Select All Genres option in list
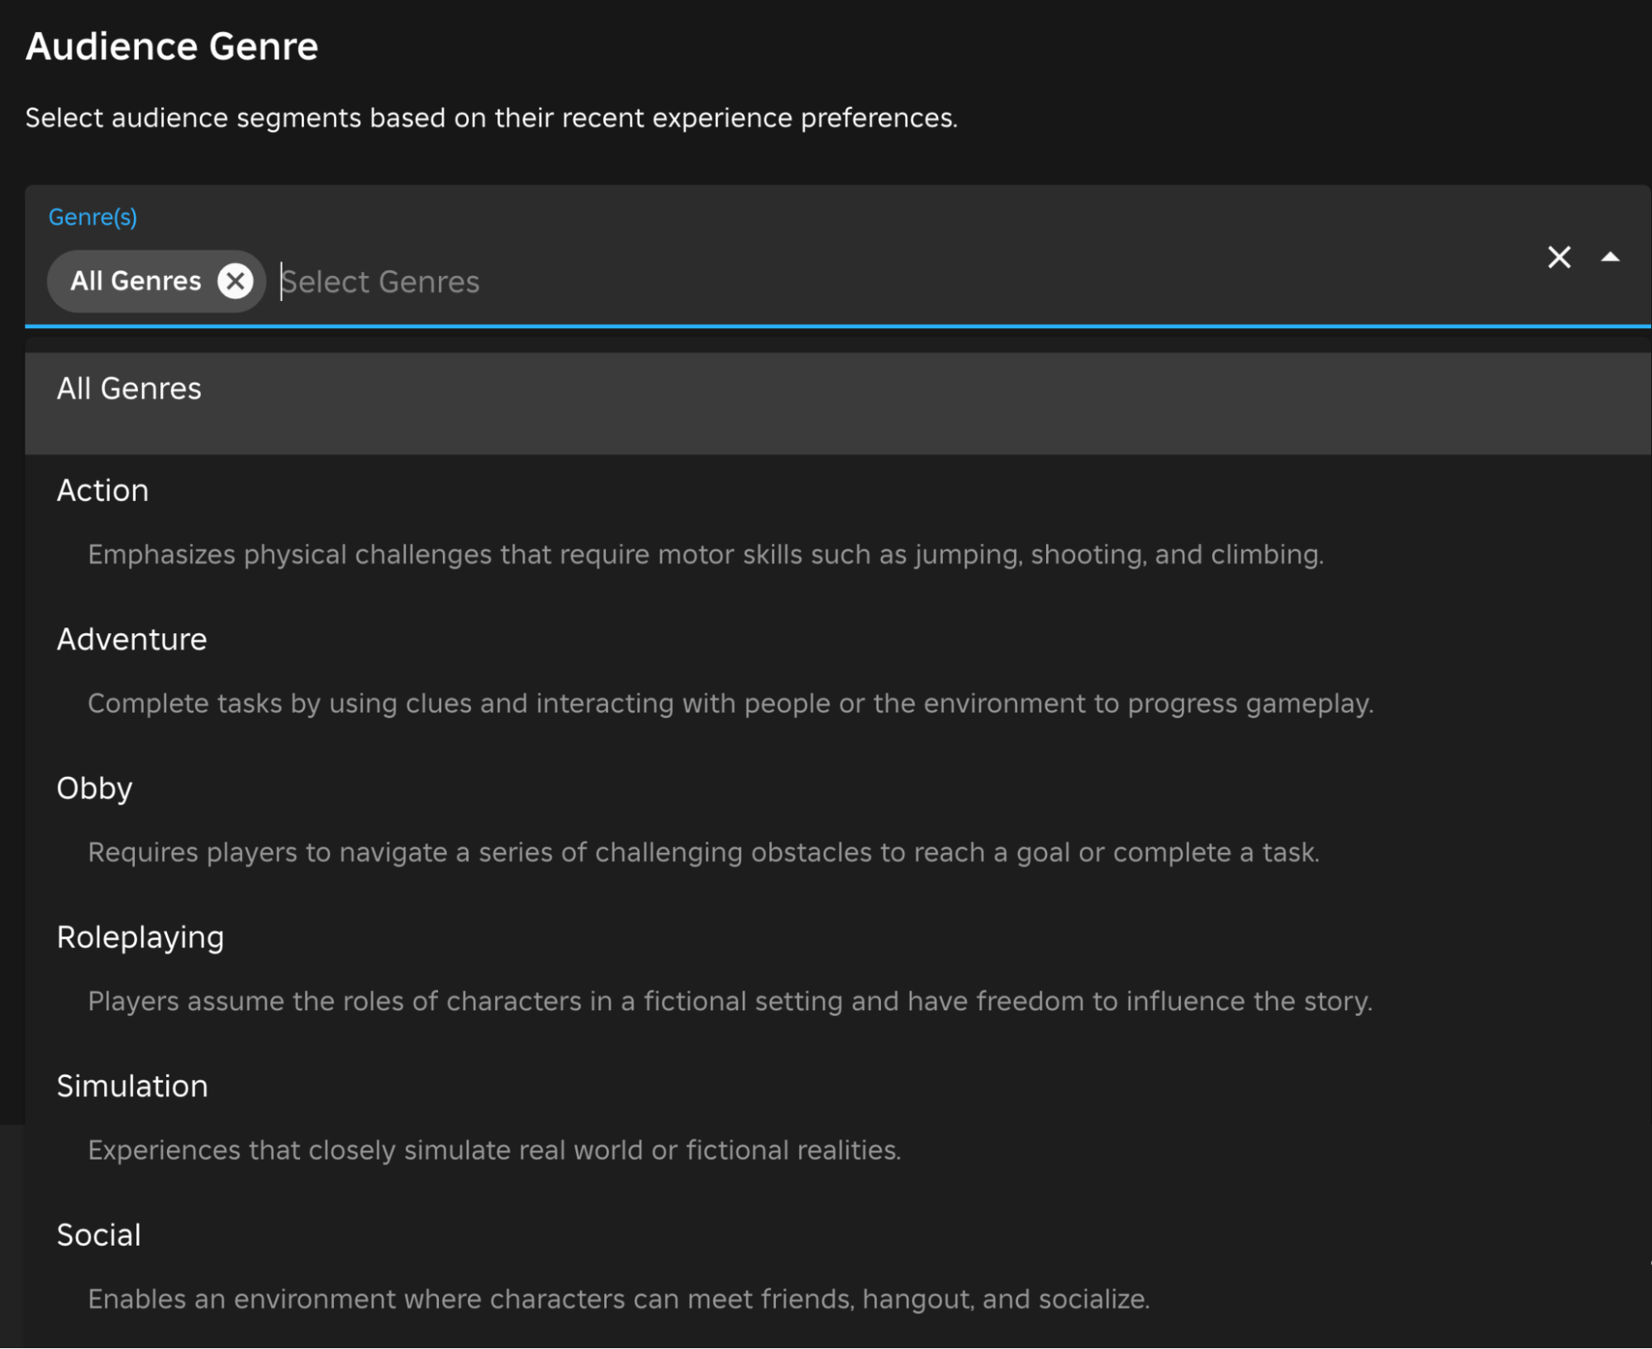1652x1349 pixels. point(129,389)
